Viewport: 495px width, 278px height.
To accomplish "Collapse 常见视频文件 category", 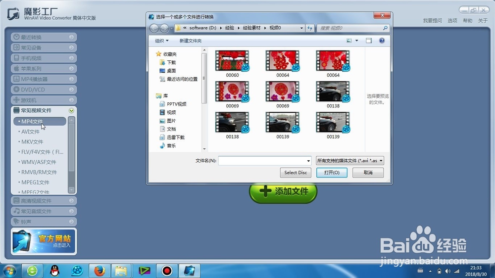I will (x=44, y=110).
